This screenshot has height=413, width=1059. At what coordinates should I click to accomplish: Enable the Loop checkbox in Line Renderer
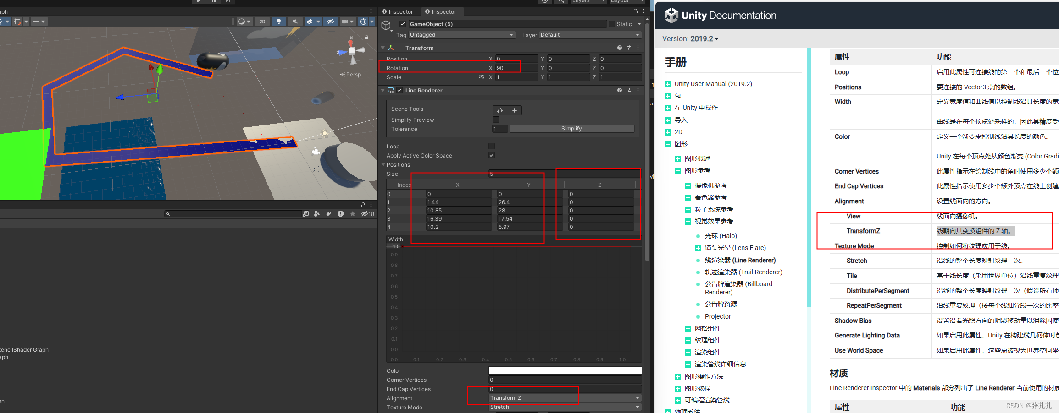pyautogui.click(x=491, y=146)
